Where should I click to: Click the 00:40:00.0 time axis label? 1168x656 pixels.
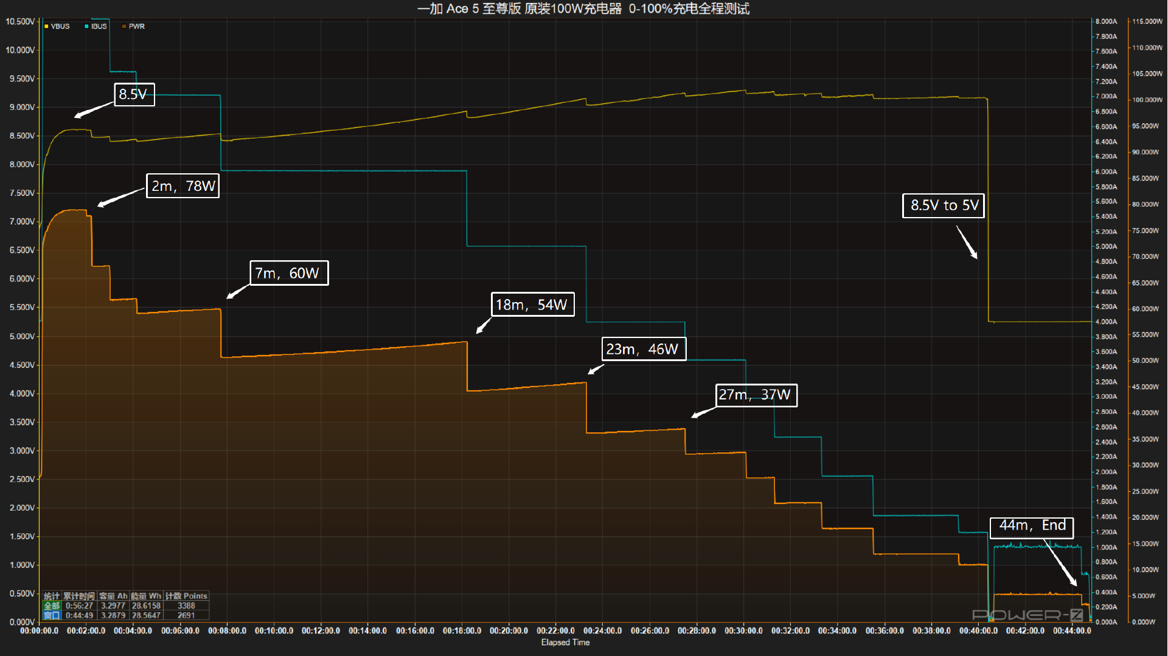[x=978, y=631]
